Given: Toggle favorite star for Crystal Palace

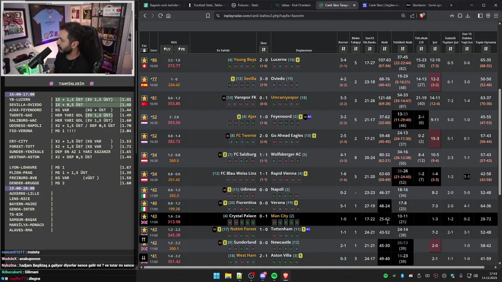Looking at the screenshot, I should [144, 216].
